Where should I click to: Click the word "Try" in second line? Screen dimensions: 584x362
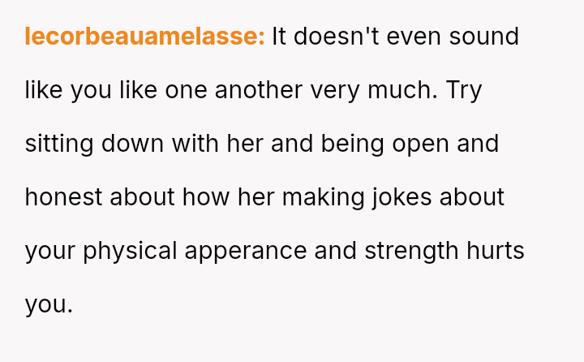click(x=464, y=90)
